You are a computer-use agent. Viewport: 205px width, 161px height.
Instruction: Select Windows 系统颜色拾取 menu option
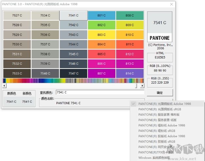point(154,158)
